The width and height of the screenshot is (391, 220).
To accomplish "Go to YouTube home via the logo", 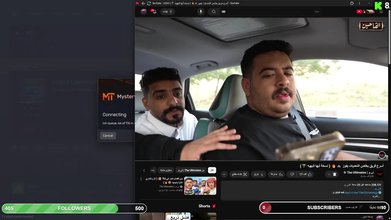I will pyautogui.click(x=365, y=12).
